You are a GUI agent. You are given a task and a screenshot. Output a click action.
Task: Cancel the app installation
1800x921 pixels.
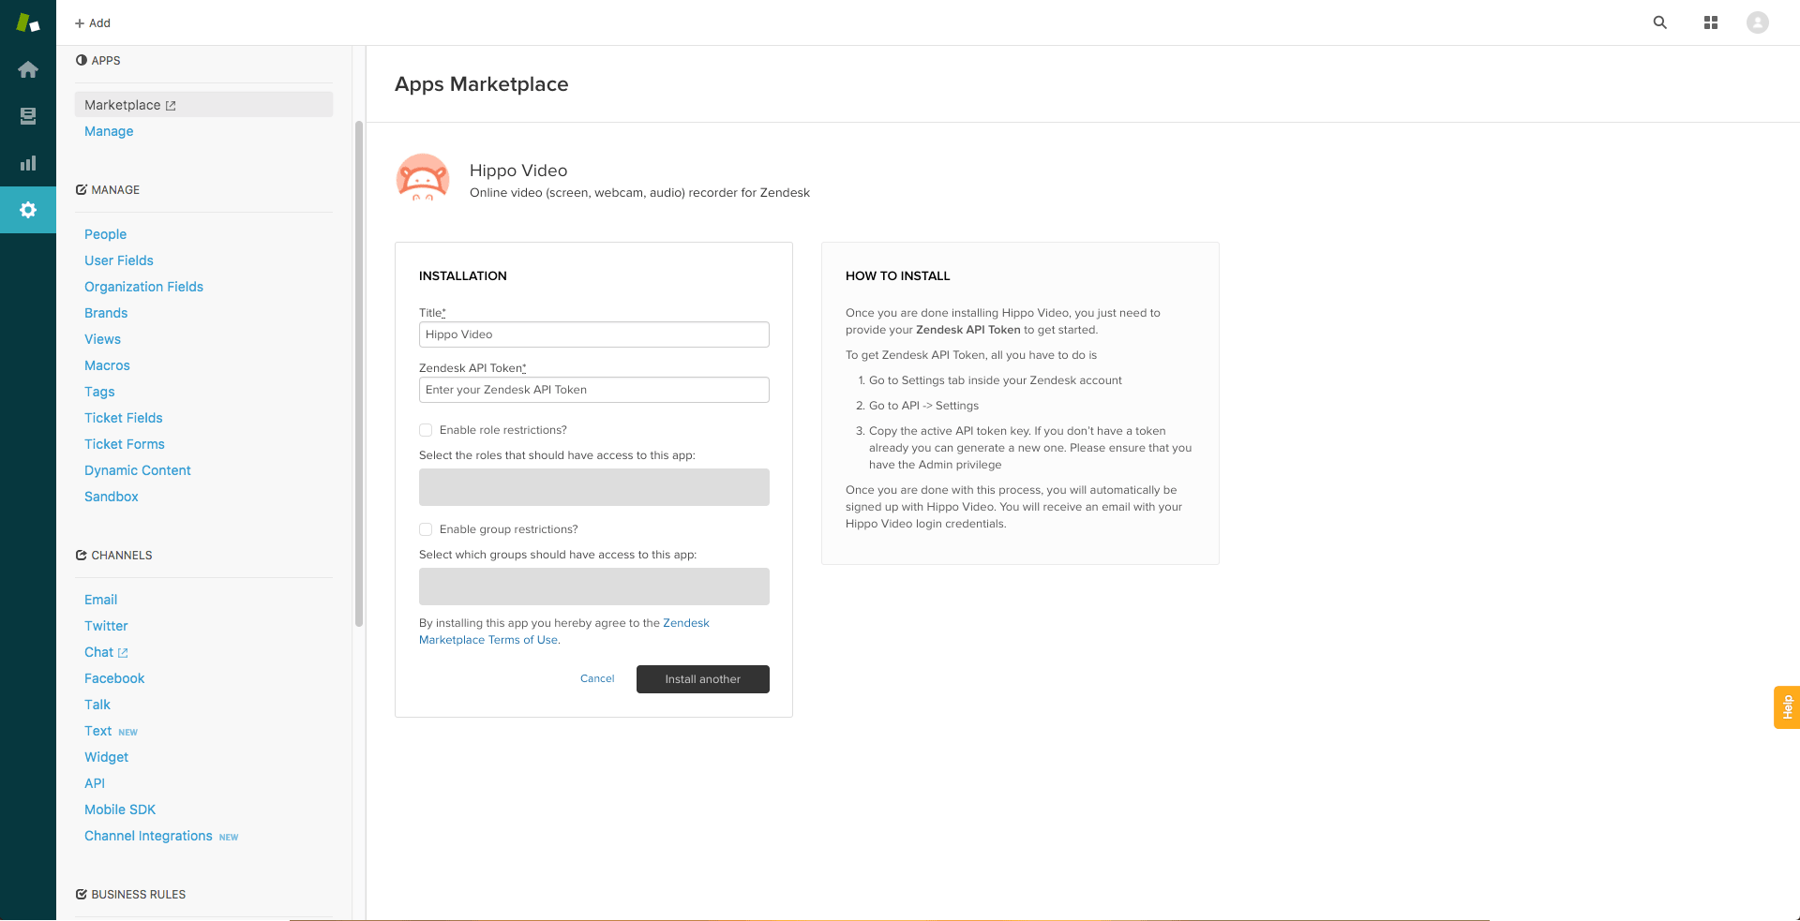tap(597, 678)
